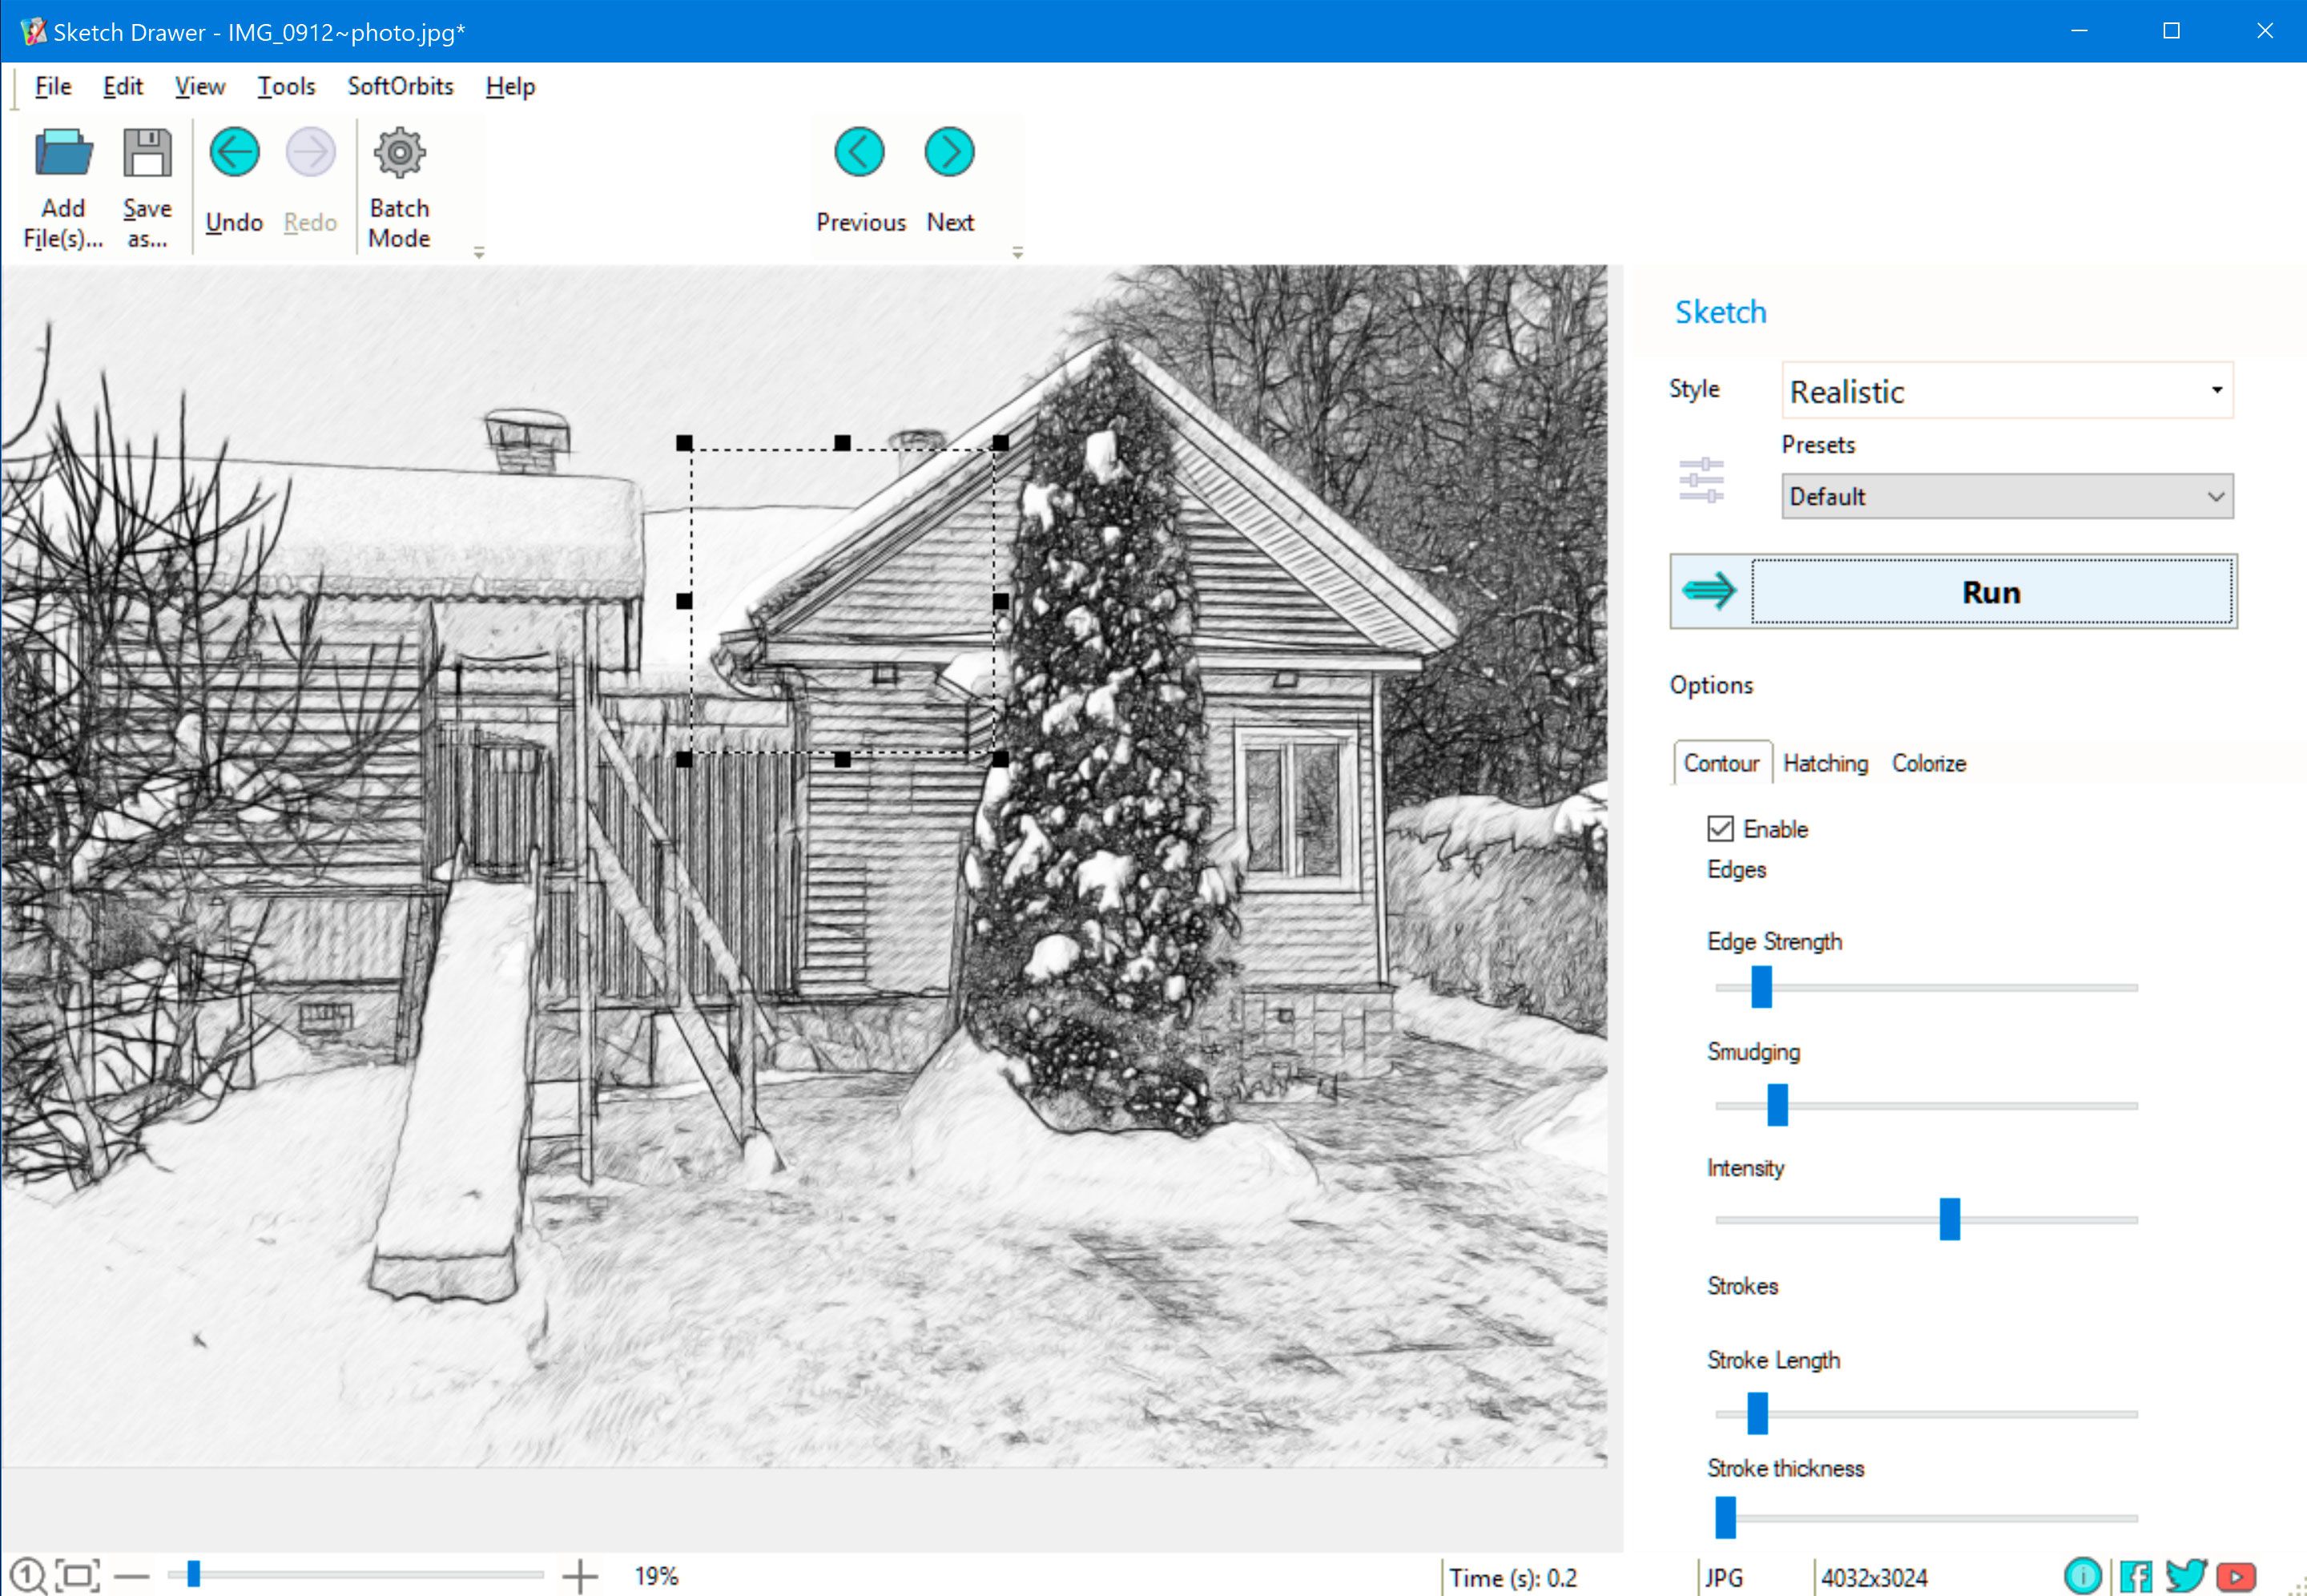Viewport: 2307px width, 1596px height.
Task: Click the Redo icon in toolbar
Action: pos(308,155)
